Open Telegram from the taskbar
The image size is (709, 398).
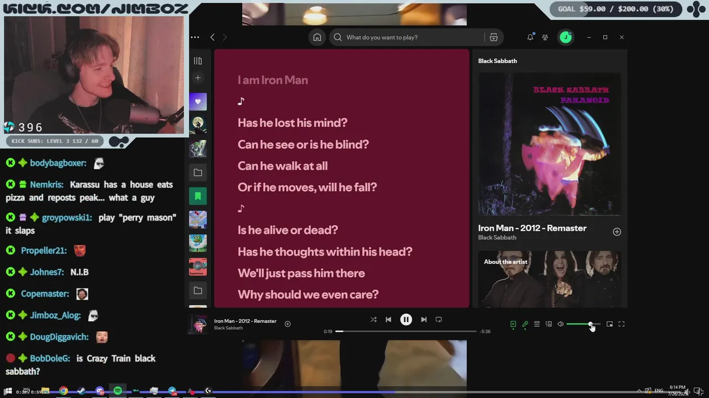(x=172, y=391)
